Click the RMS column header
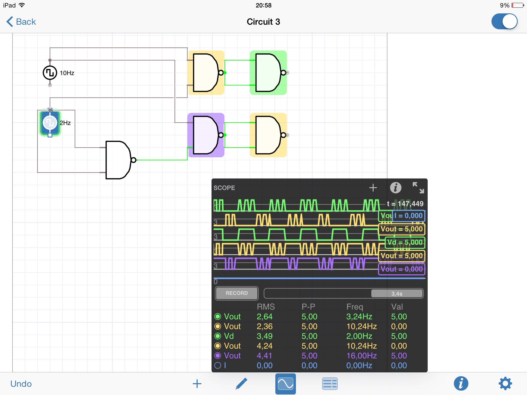This screenshot has height=395, width=527. point(266,307)
